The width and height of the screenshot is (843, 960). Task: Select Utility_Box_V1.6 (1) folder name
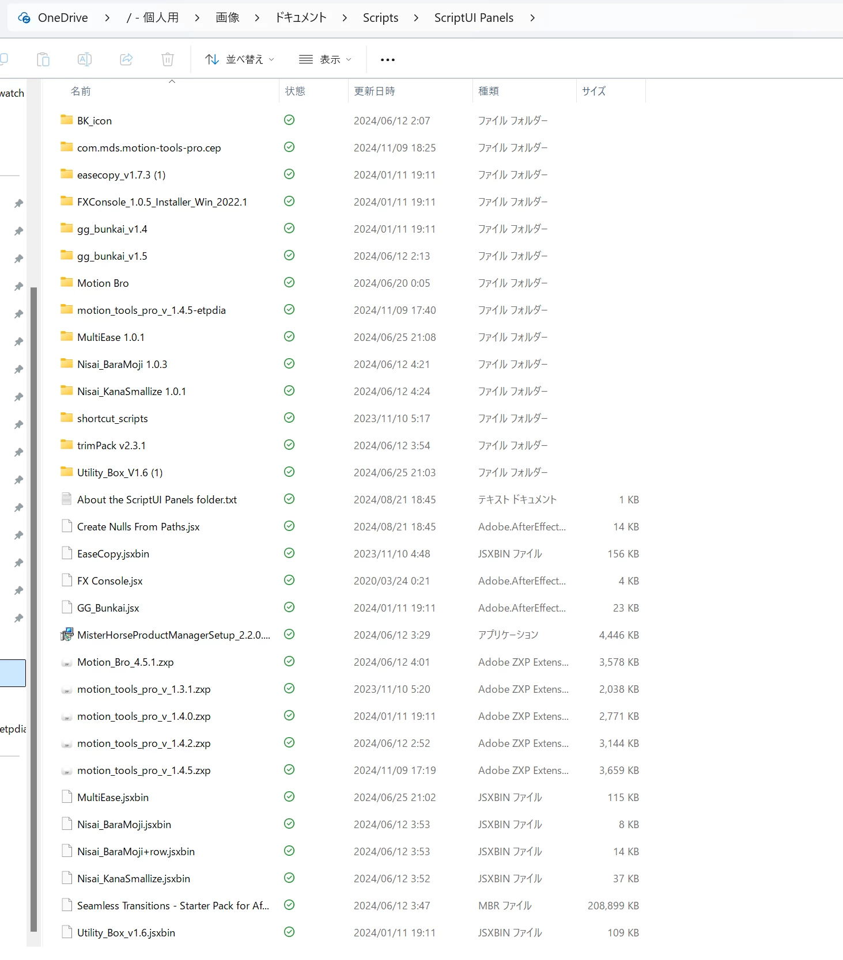tap(120, 473)
